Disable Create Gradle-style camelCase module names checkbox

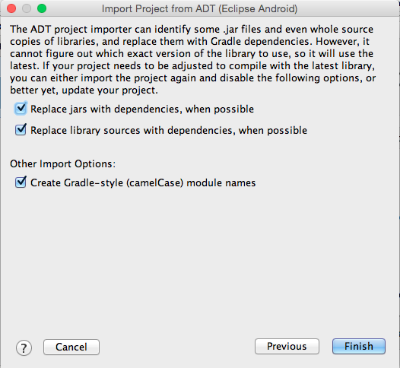point(21,182)
